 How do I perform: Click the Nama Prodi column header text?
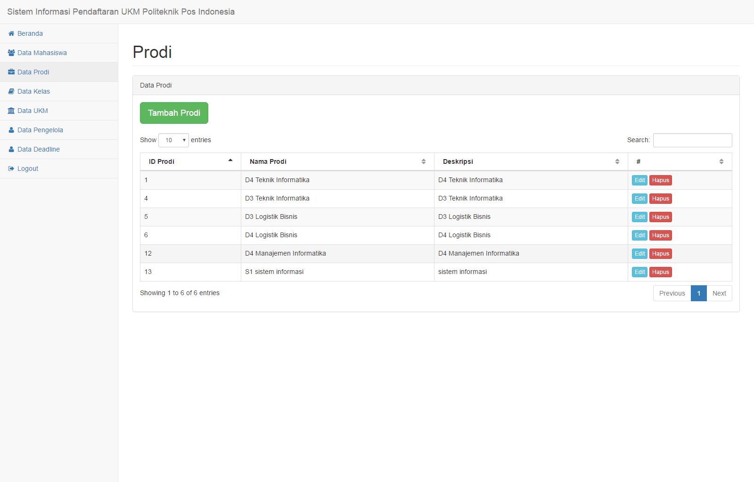click(268, 161)
